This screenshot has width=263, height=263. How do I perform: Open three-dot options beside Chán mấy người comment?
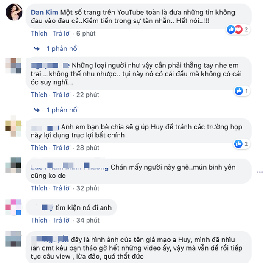(260, 172)
